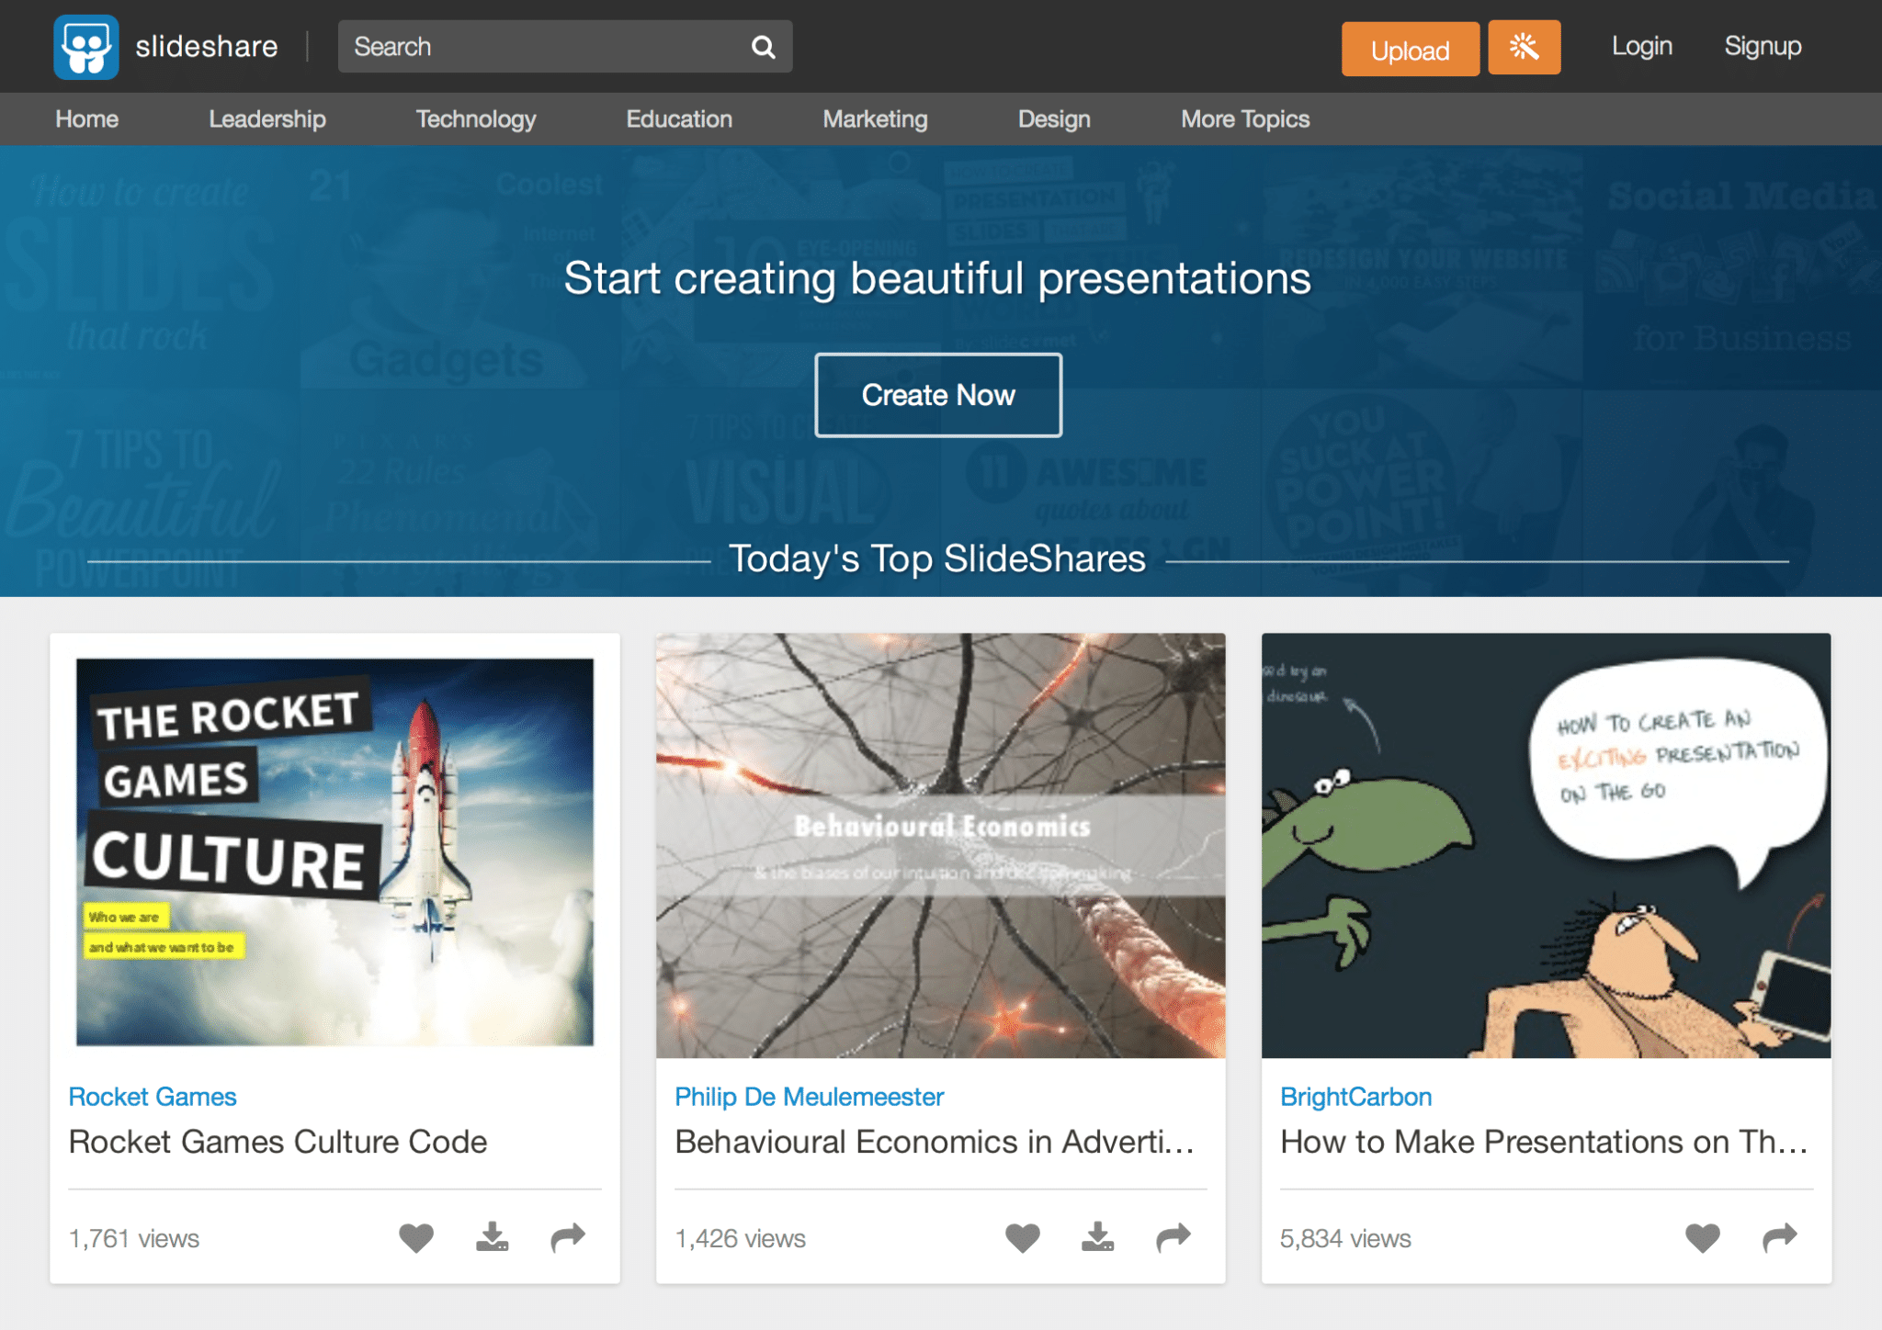Share the Behavioural Economics slideshow
Image resolution: width=1882 pixels, height=1330 pixels.
coord(1173,1237)
